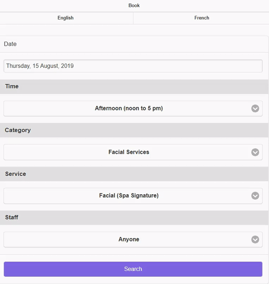The width and height of the screenshot is (269, 284).
Task: Click the Book page title
Action: click(x=134, y=5)
